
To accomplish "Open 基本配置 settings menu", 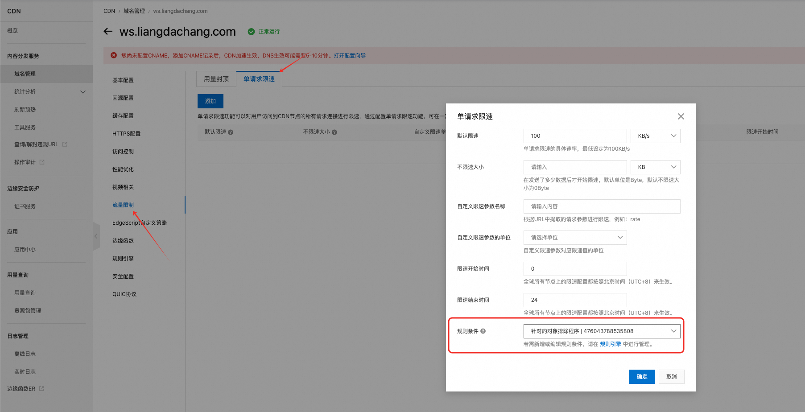I will tap(123, 80).
